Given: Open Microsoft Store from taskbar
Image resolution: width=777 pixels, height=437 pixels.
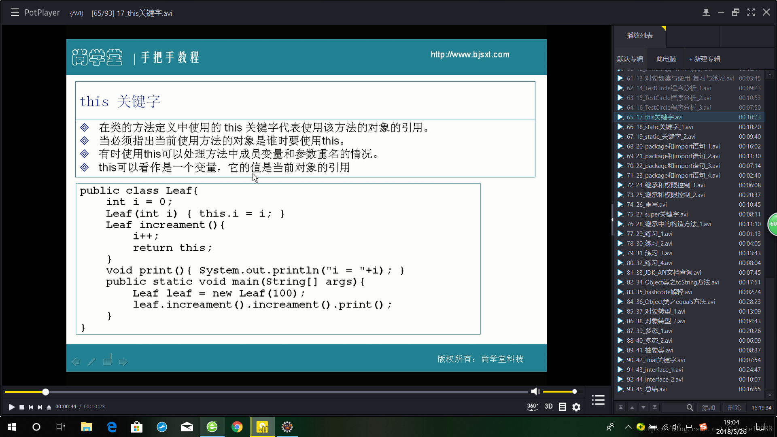Looking at the screenshot, I should coord(136,427).
